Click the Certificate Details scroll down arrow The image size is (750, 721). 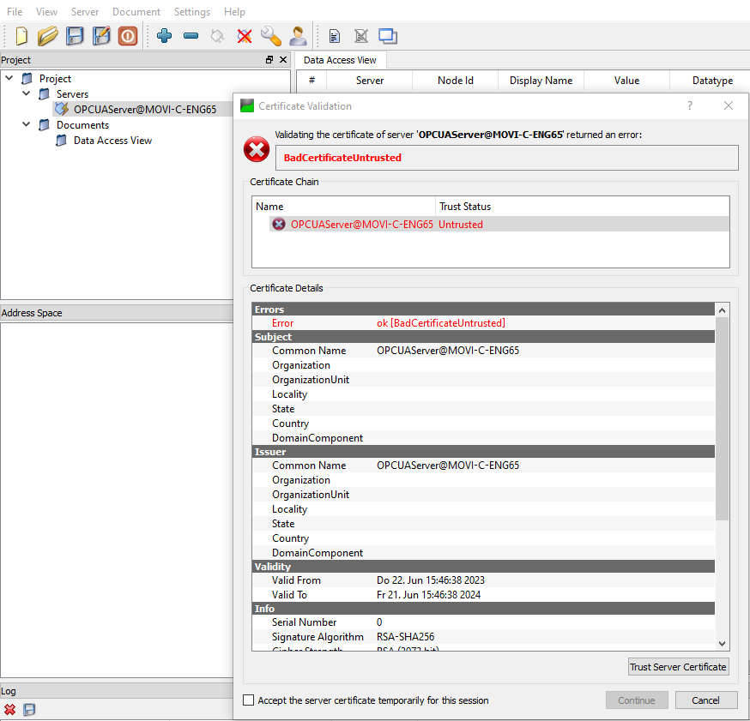click(722, 644)
